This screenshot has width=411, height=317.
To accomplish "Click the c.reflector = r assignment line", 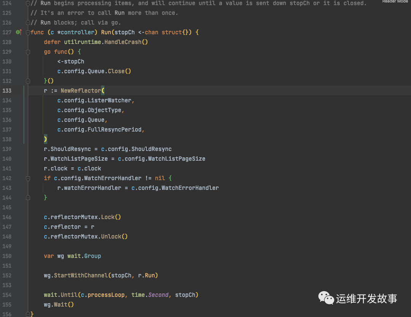I will [69, 227].
